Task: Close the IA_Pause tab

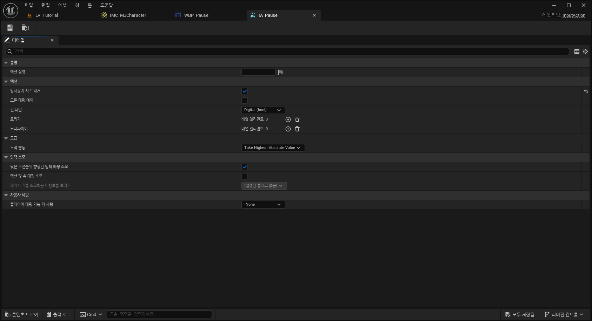Action: (x=314, y=15)
